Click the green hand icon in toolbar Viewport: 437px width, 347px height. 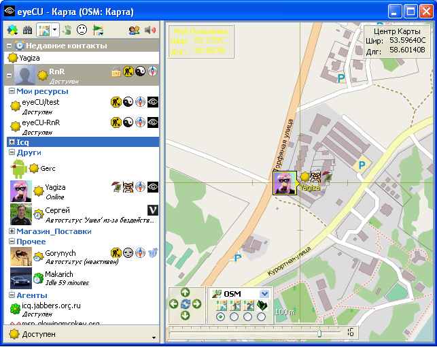click(x=68, y=30)
